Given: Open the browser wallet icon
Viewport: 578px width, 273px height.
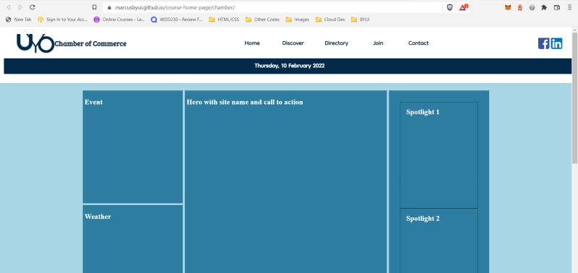Looking at the screenshot, I should [x=556, y=7].
